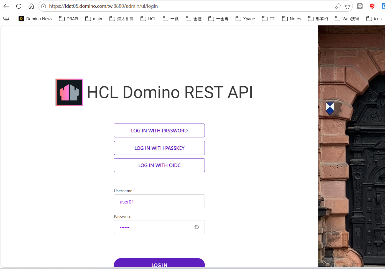The width and height of the screenshot is (385, 269).
Task: Open the HCL bookmark folder
Action: [148, 19]
